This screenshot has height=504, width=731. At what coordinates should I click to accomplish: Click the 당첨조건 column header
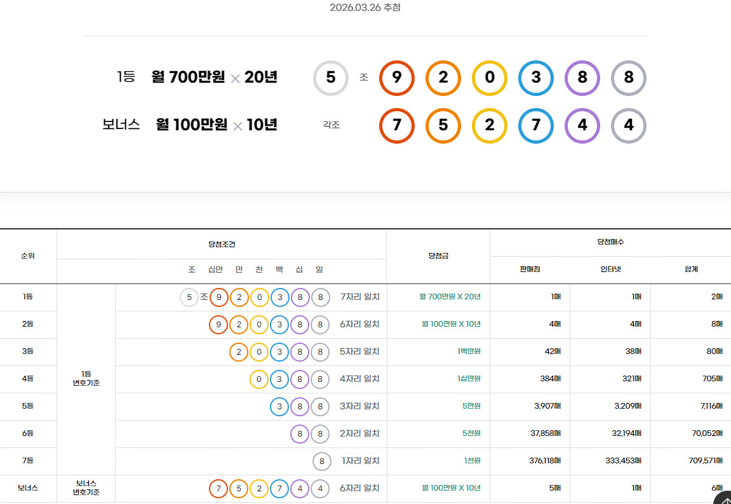click(221, 244)
